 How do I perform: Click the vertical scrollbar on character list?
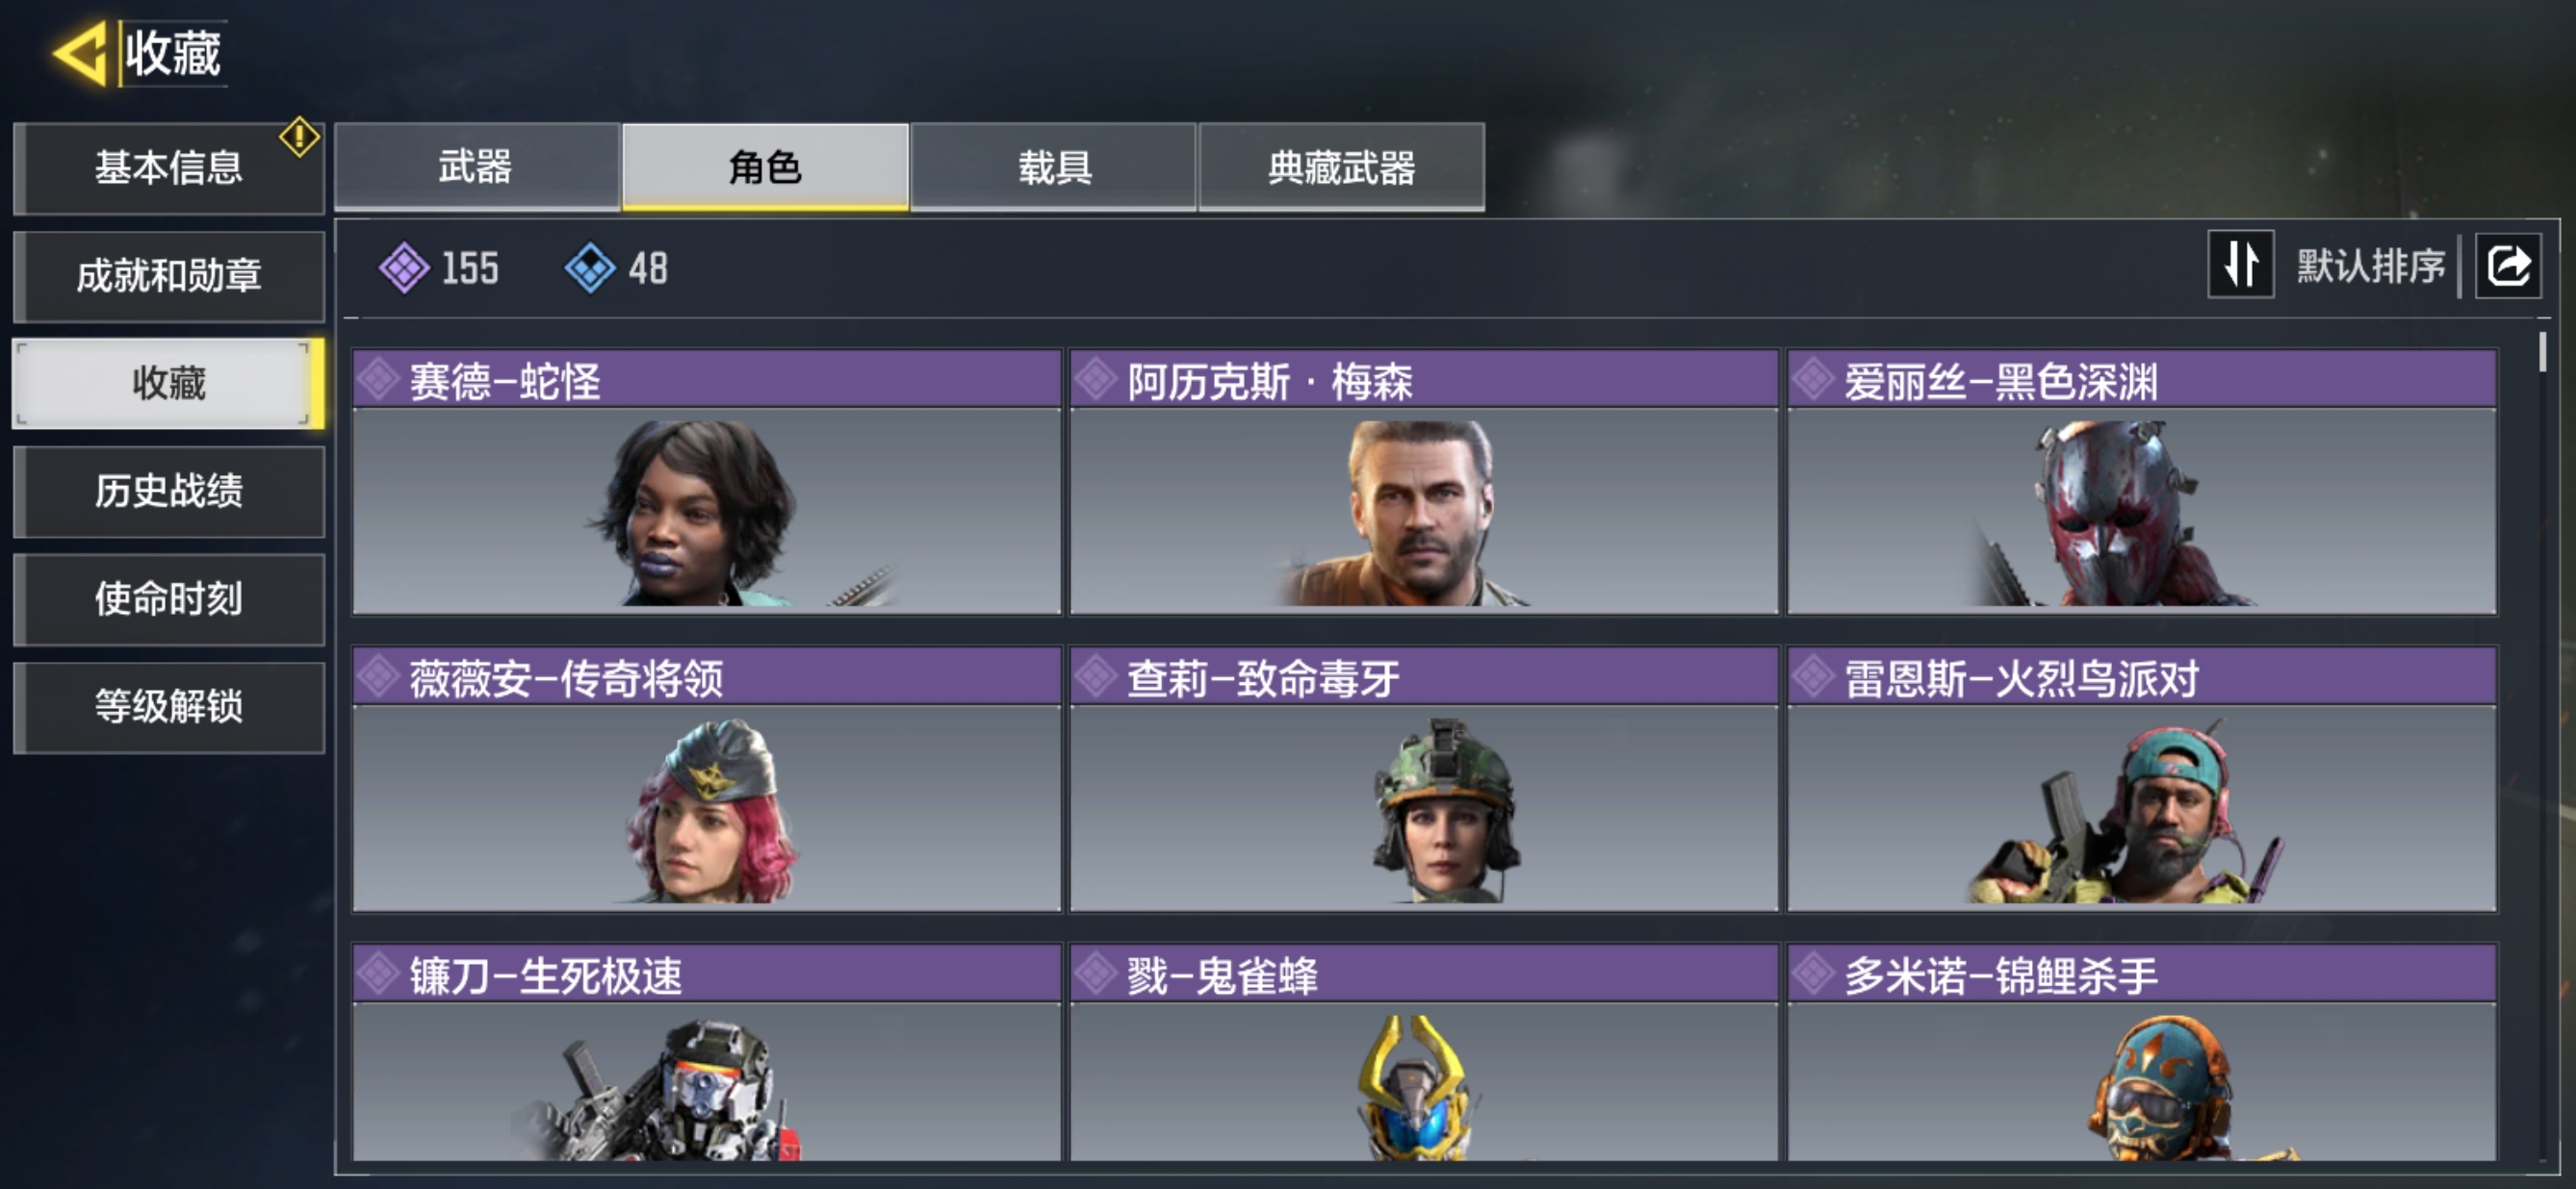point(2542,352)
